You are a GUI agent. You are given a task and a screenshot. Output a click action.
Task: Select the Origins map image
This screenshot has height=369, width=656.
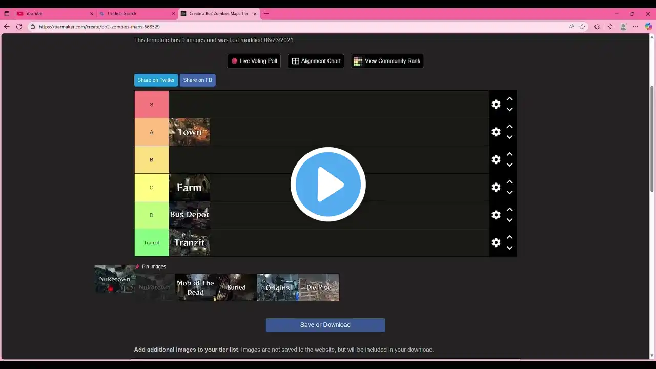tap(278, 287)
